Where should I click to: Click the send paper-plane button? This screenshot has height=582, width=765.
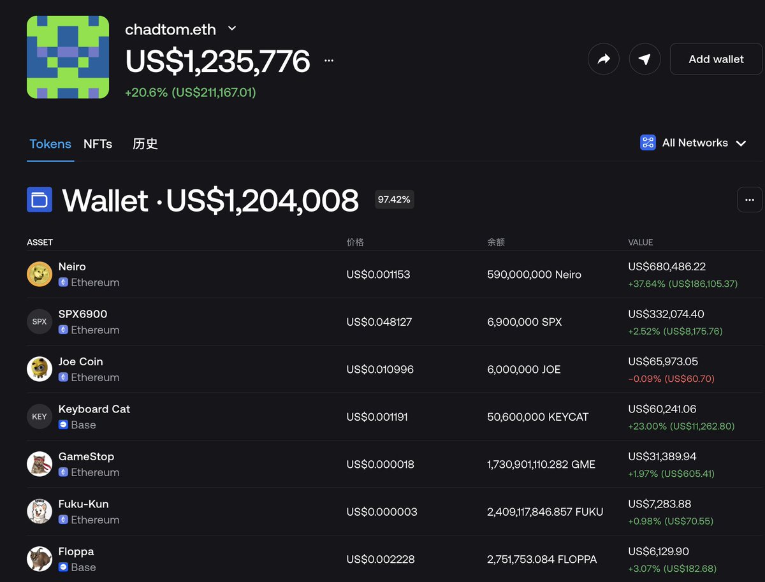coord(645,59)
